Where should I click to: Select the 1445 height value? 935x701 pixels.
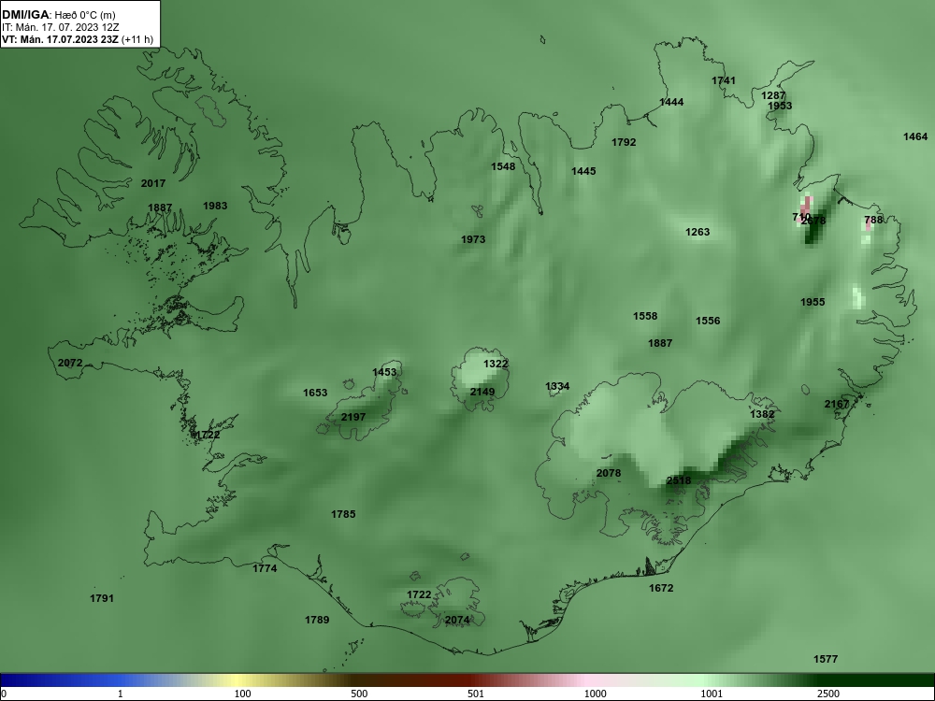(x=583, y=171)
